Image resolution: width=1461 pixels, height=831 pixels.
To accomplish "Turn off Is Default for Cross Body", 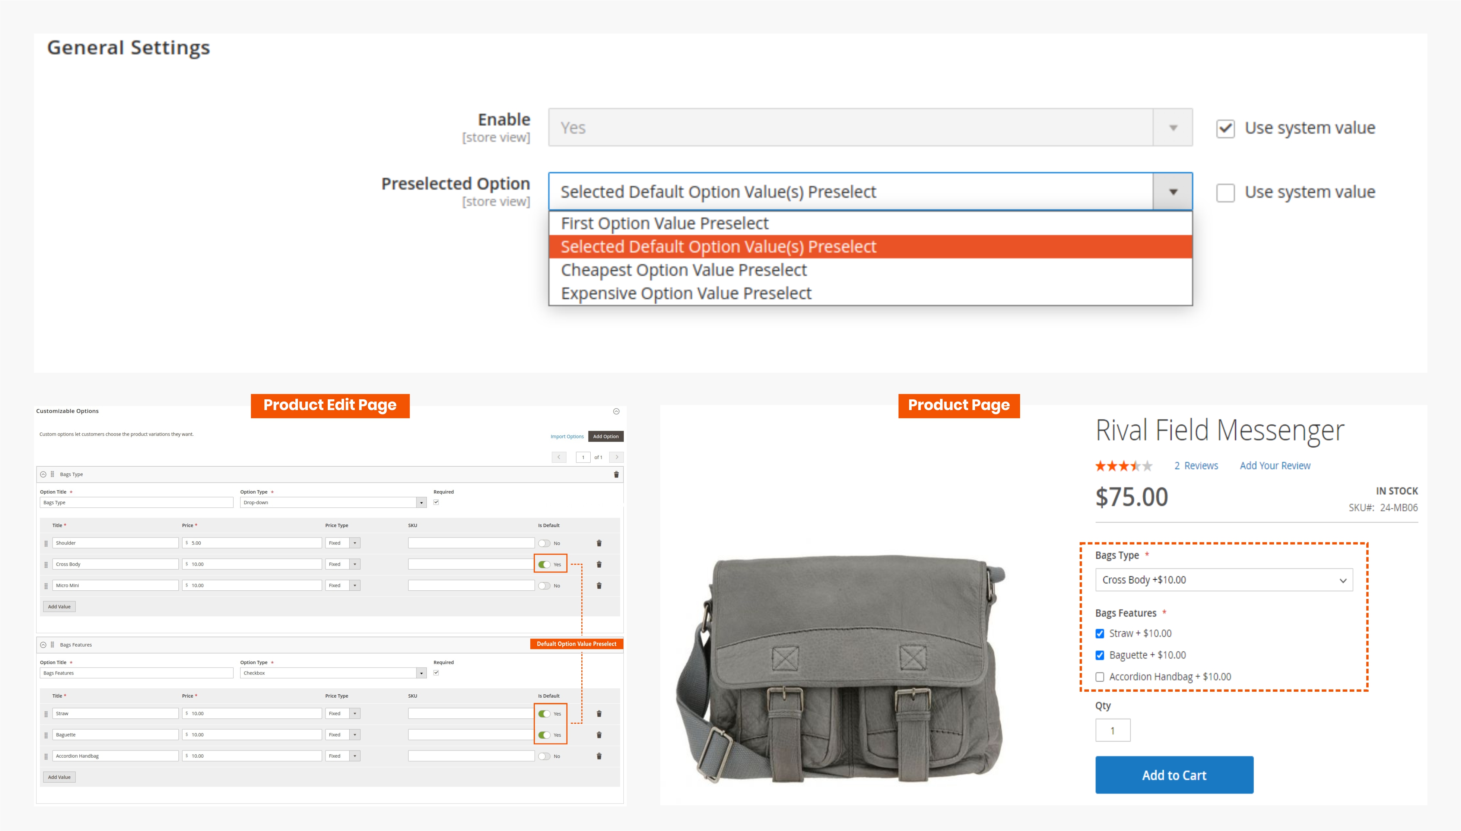I will click(x=544, y=564).
